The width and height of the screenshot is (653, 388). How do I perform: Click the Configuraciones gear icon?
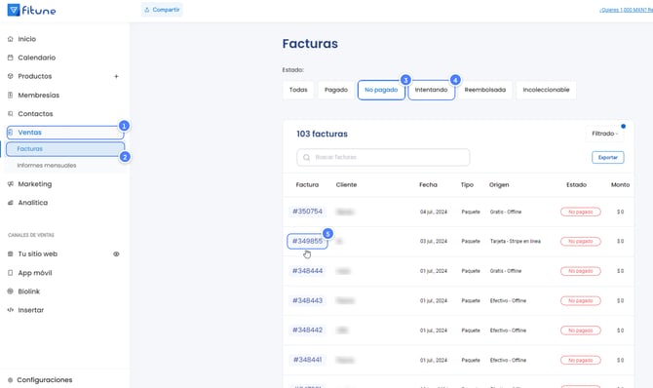click(11, 379)
